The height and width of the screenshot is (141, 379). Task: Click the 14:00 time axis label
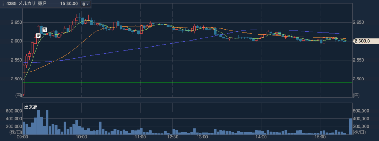coord(261,137)
